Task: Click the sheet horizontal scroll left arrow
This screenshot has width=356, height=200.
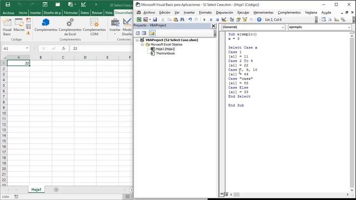Action: [131, 189]
